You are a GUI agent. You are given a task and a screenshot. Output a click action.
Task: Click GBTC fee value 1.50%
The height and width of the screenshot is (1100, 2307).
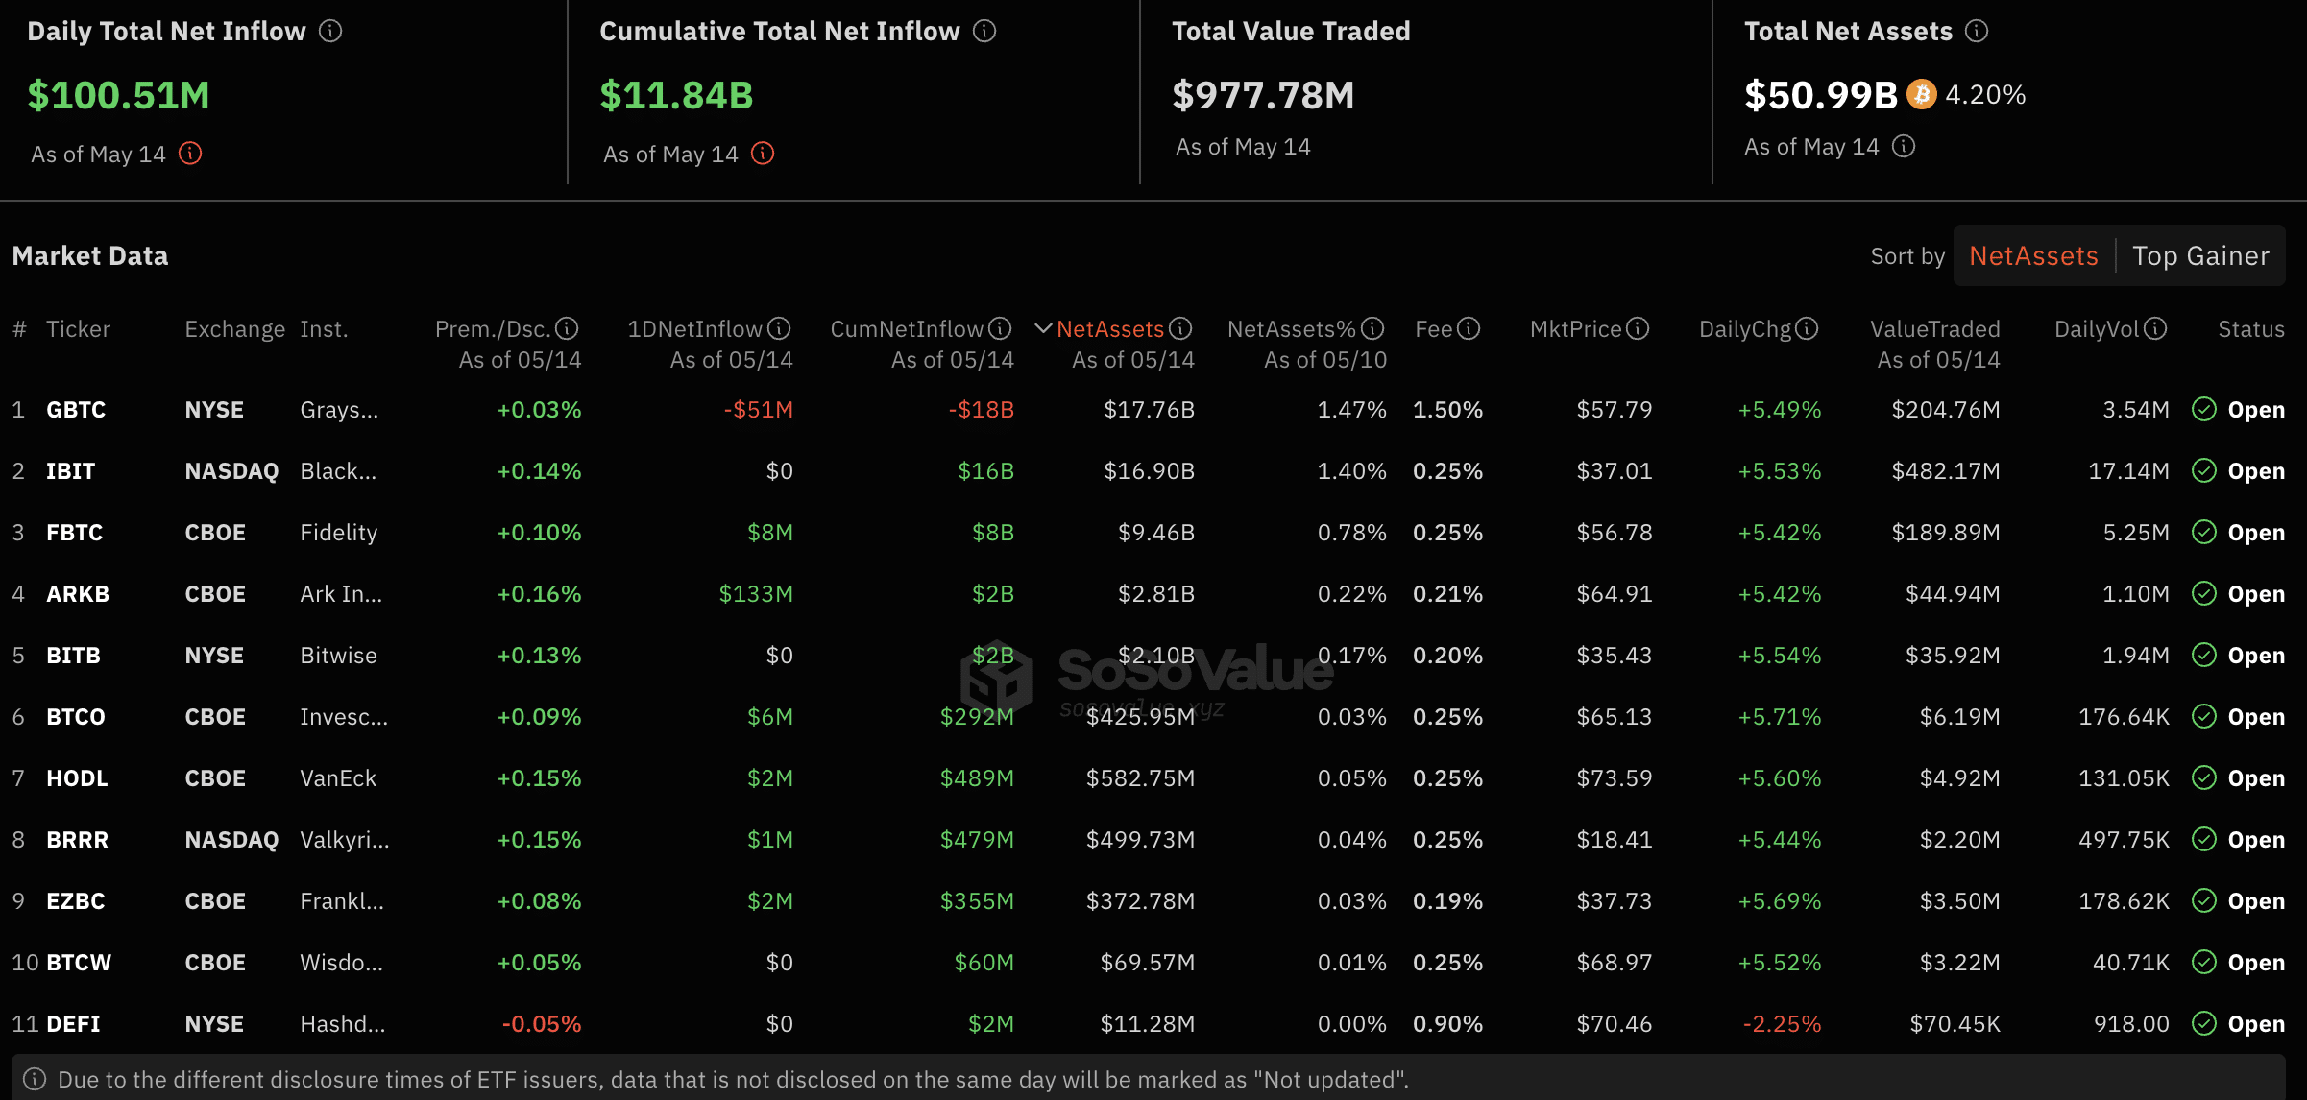click(1447, 410)
